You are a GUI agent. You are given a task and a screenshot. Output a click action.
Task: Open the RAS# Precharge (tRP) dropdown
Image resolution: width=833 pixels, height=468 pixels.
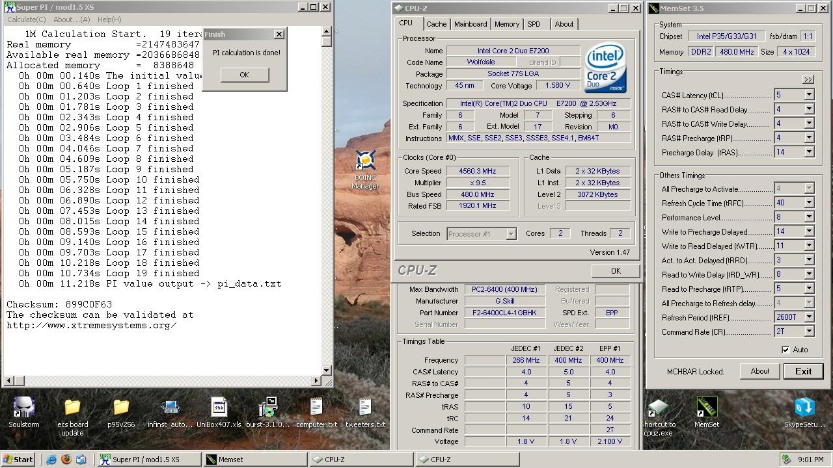809,138
